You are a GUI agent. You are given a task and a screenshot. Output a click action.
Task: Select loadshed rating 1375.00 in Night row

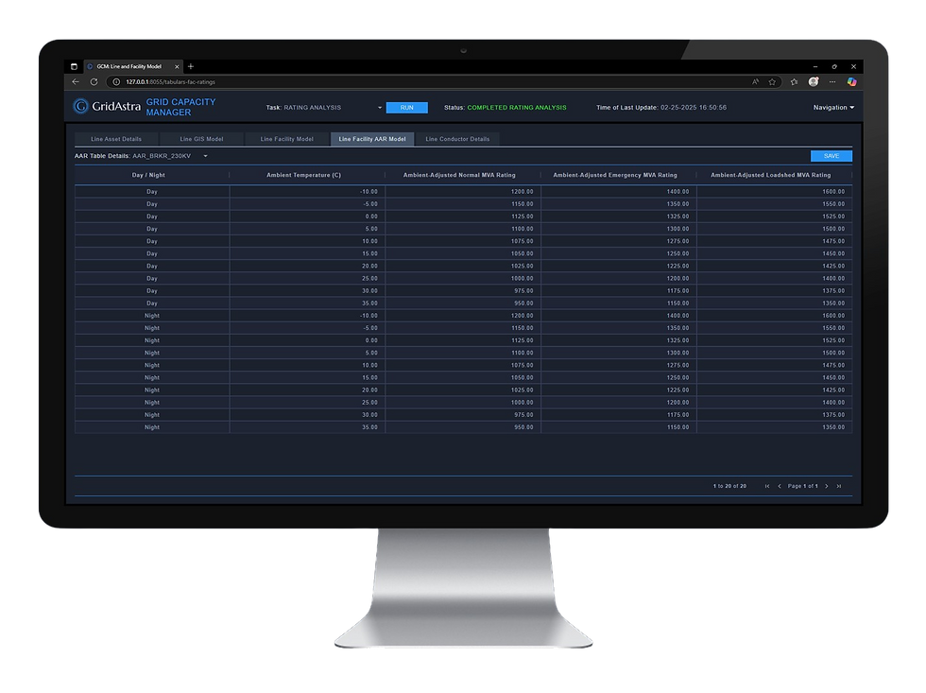click(x=774, y=415)
